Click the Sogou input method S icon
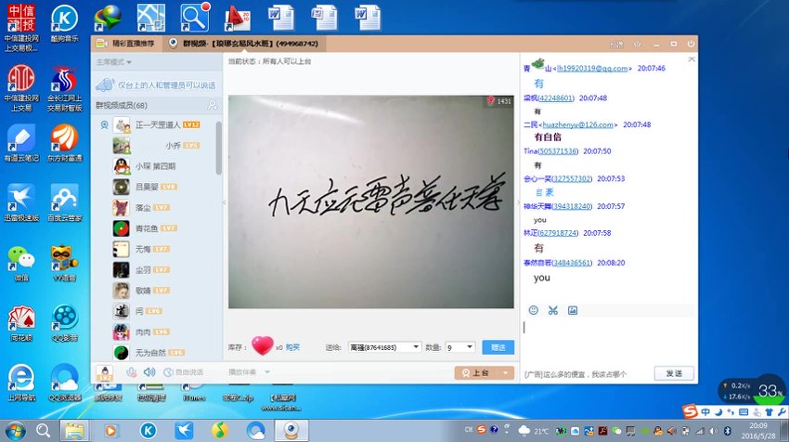789x442 pixels. coord(690,411)
